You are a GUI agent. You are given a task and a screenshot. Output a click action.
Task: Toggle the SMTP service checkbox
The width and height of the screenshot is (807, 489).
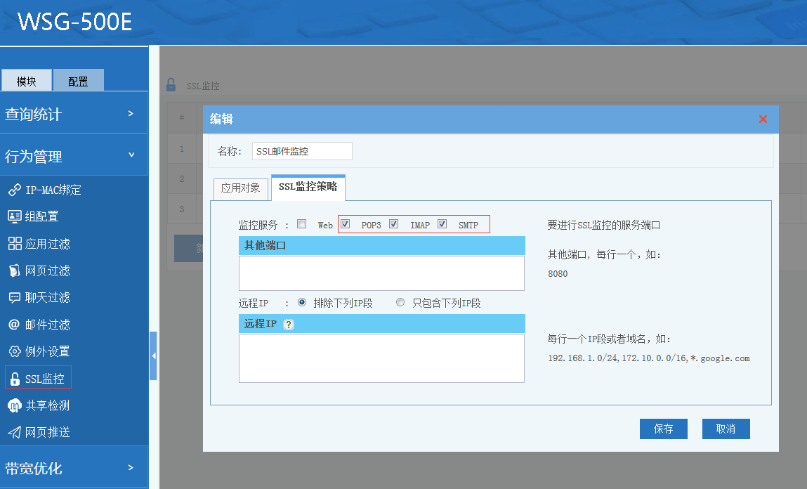pyautogui.click(x=442, y=224)
